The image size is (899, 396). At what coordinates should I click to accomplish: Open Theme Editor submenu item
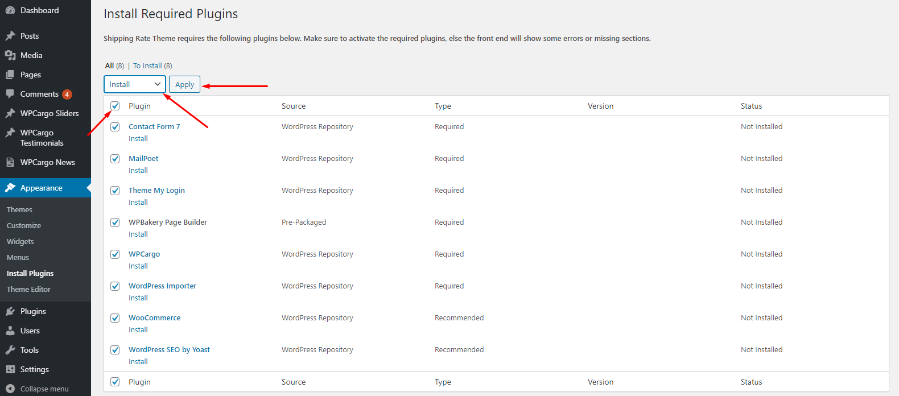28,289
